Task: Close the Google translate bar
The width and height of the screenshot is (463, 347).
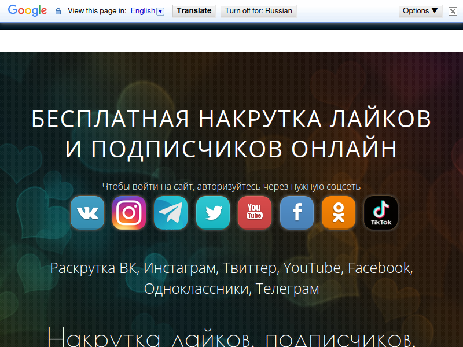Action: pos(453,11)
